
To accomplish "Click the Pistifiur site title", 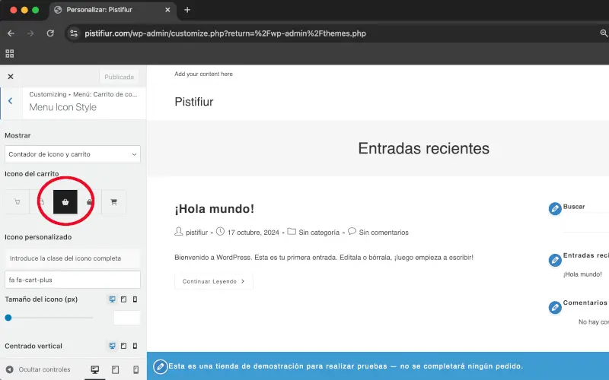I will coord(194,102).
